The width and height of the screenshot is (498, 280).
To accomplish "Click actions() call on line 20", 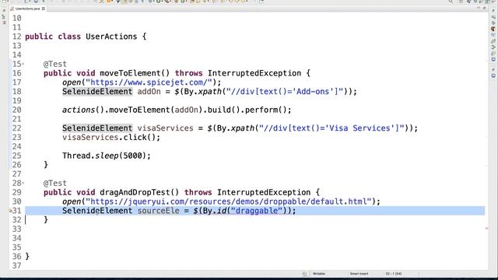I will click(x=83, y=110).
